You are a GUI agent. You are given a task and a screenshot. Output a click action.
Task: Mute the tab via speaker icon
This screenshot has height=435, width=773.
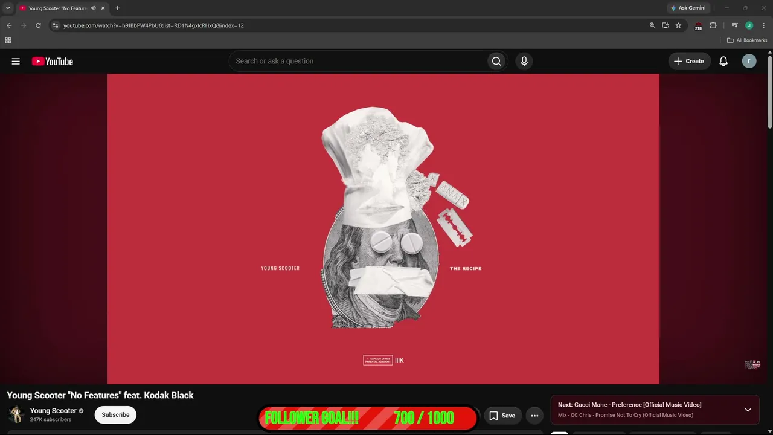click(93, 8)
